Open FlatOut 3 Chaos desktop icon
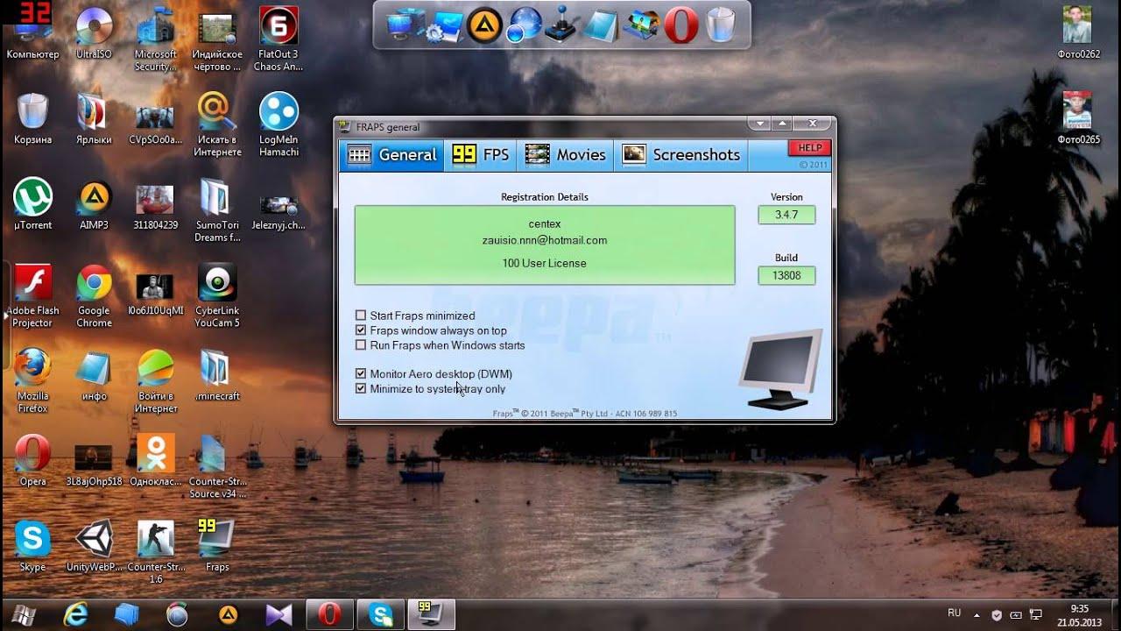The image size is (1121, 631). pos(278,39)
